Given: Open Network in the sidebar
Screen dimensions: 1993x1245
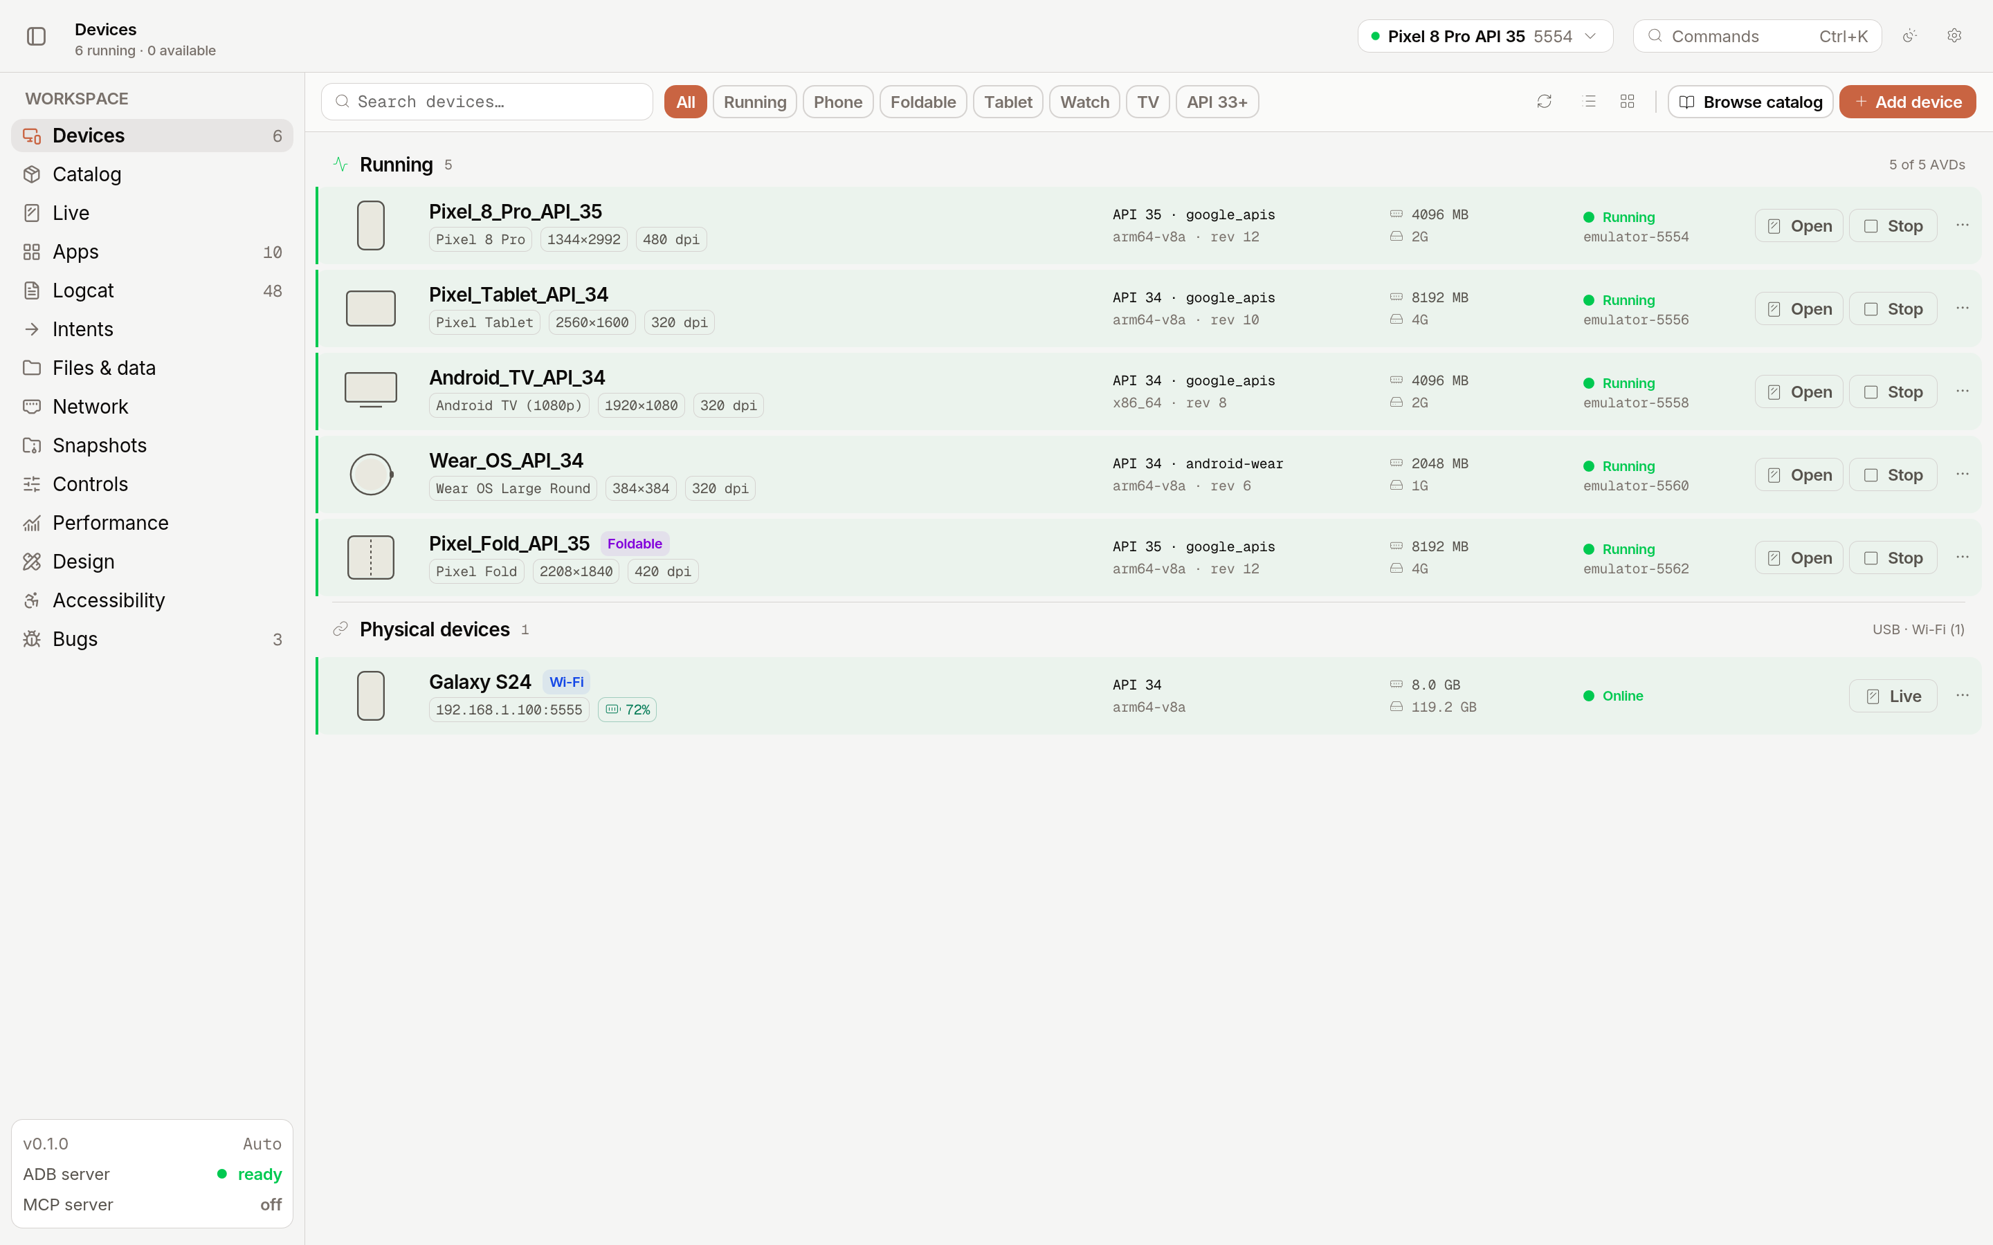Looking at the screenshot, I should tap(152, 407).
